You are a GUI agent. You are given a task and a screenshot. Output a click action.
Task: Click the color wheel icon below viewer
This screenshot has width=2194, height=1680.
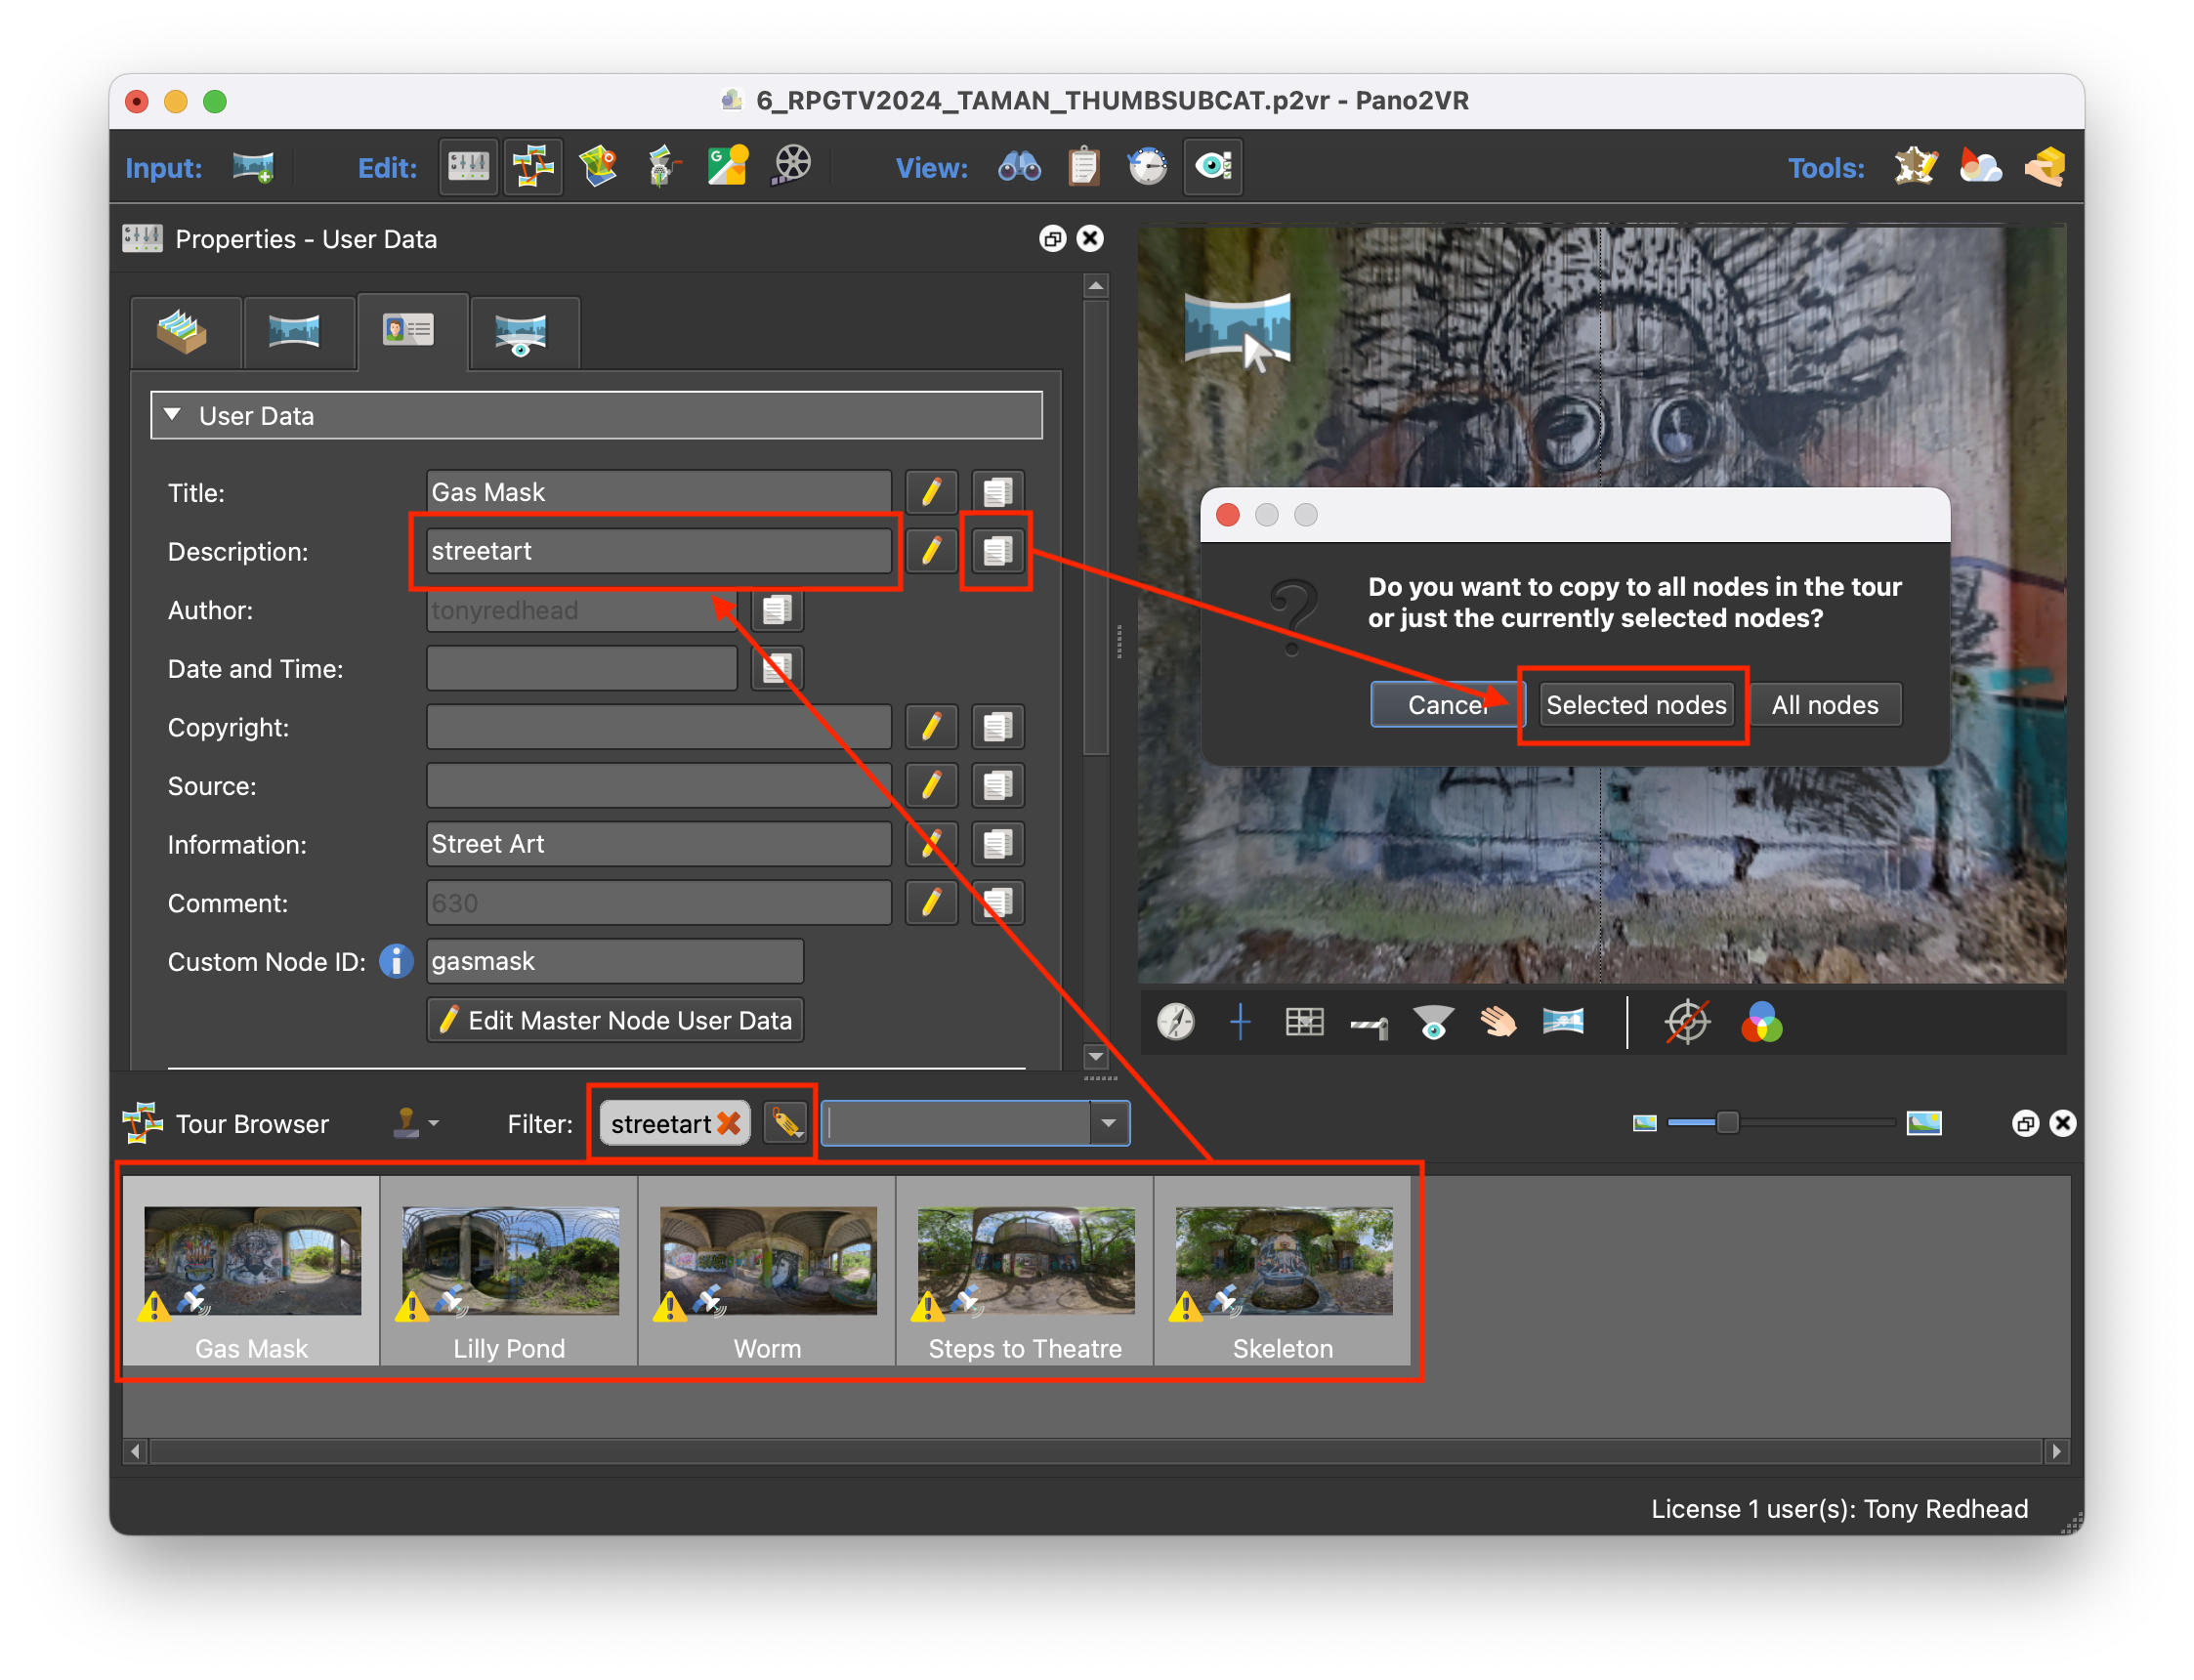coord(1761,1022)
